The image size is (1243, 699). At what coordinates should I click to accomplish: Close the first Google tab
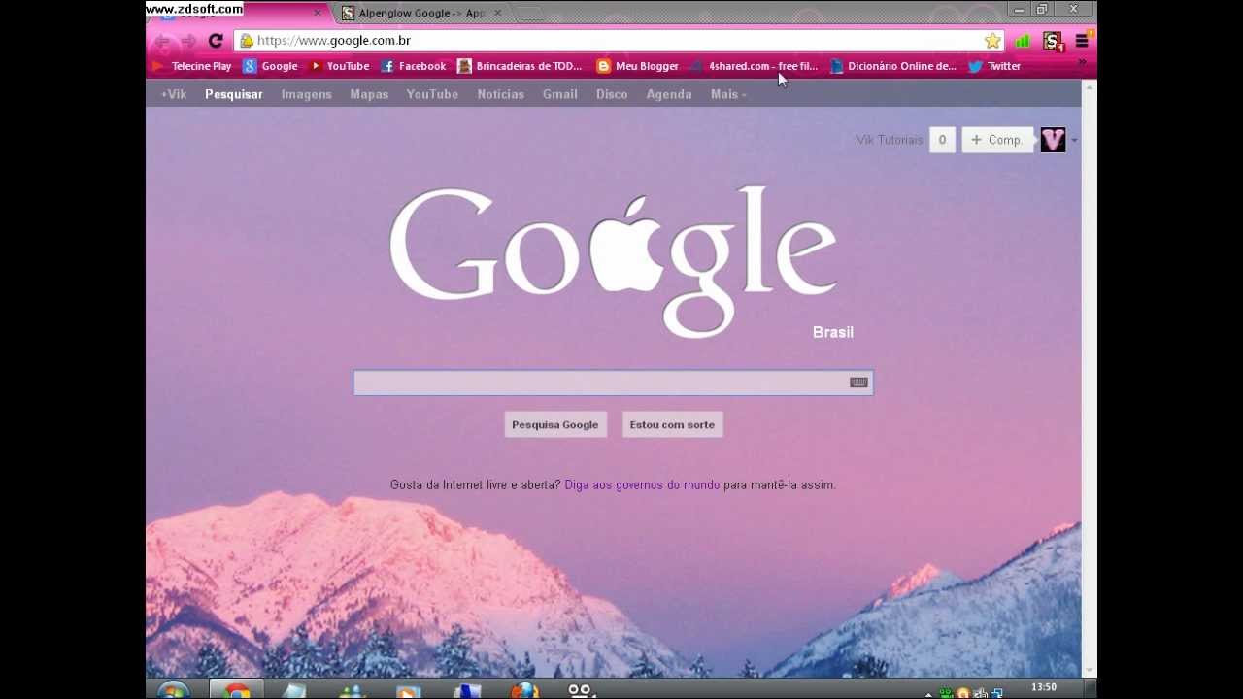[x=317, y=13]
